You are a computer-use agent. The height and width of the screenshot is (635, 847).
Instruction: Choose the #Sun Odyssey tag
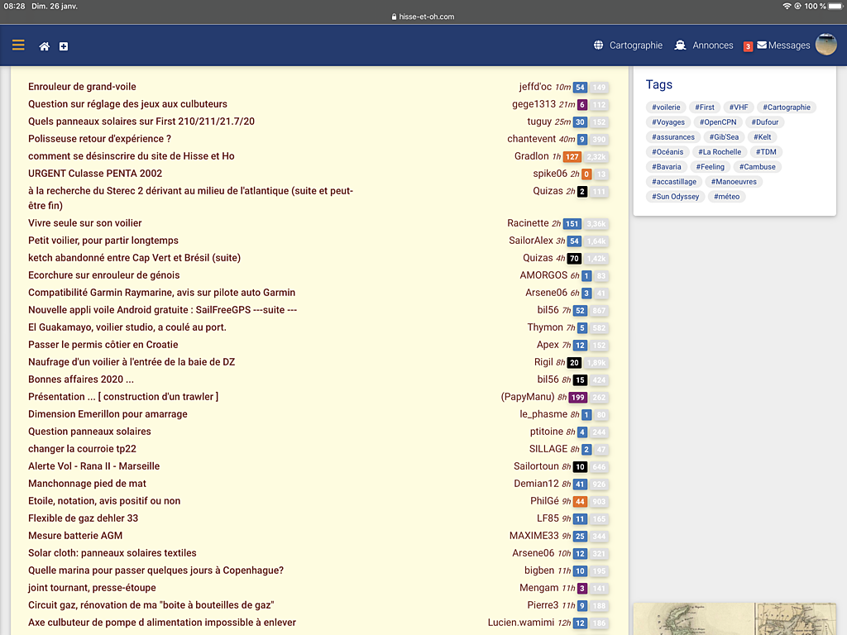pos(676,197)
